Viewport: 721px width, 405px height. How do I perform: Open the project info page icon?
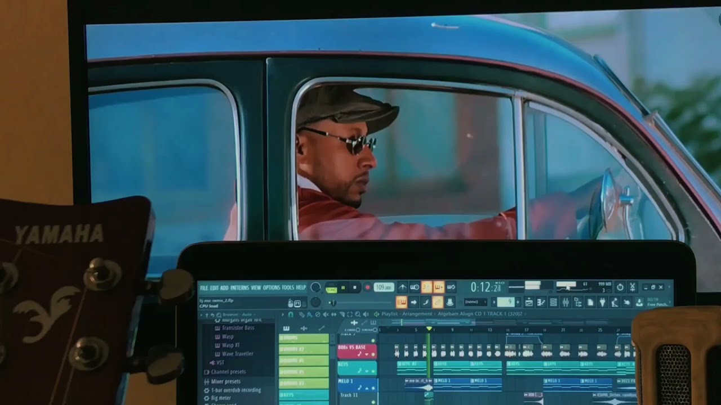[x=590, y=303]
